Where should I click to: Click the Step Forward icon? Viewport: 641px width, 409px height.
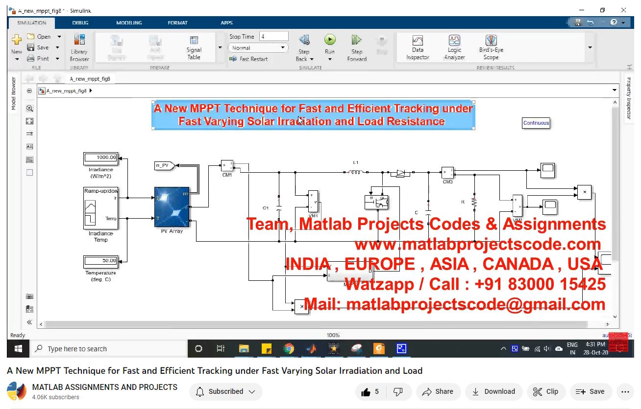coord(356,40)
